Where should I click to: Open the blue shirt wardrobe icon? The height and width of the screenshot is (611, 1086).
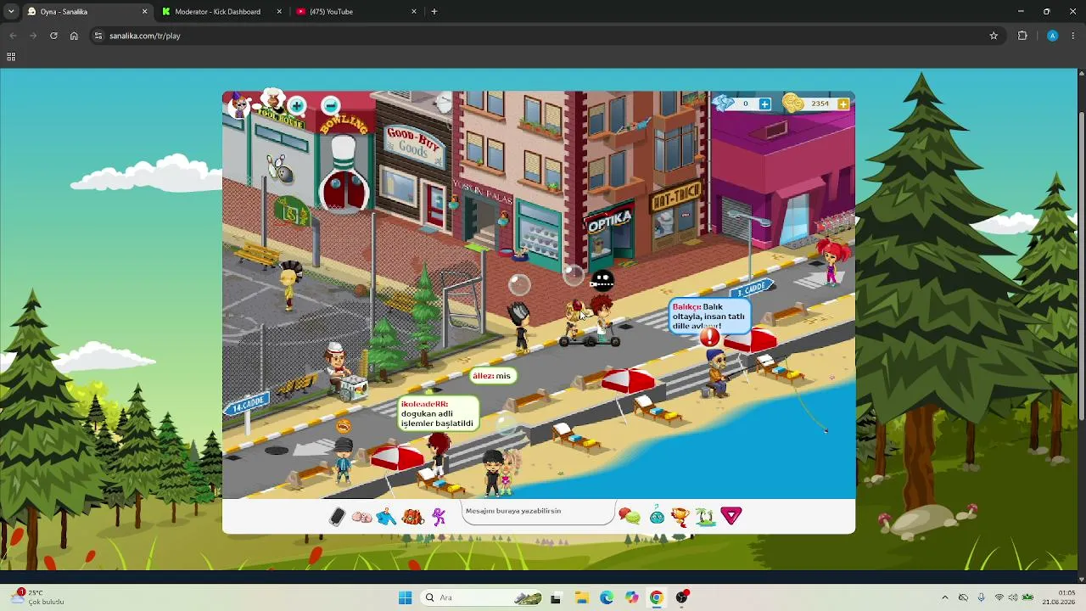386,516
